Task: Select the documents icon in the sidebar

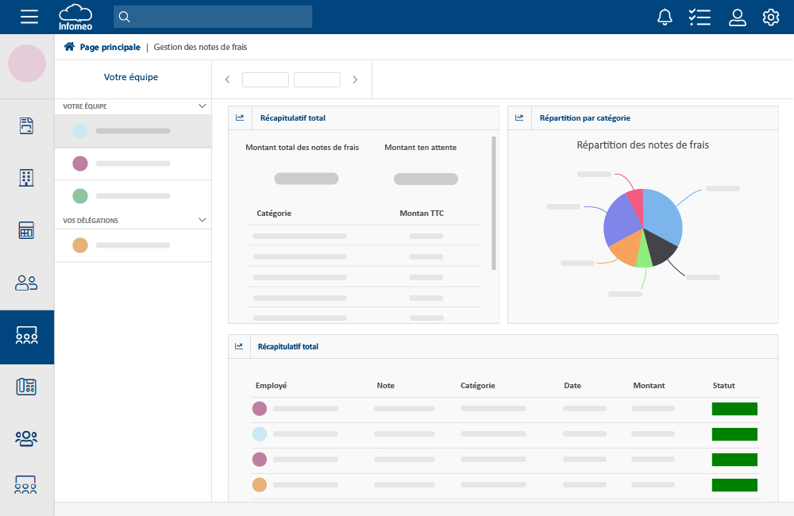Action: tap(26, 125)
